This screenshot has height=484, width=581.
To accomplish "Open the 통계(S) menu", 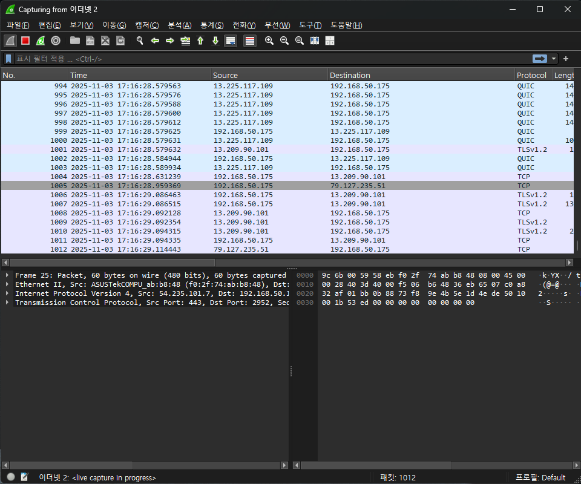I will point(211,25).
